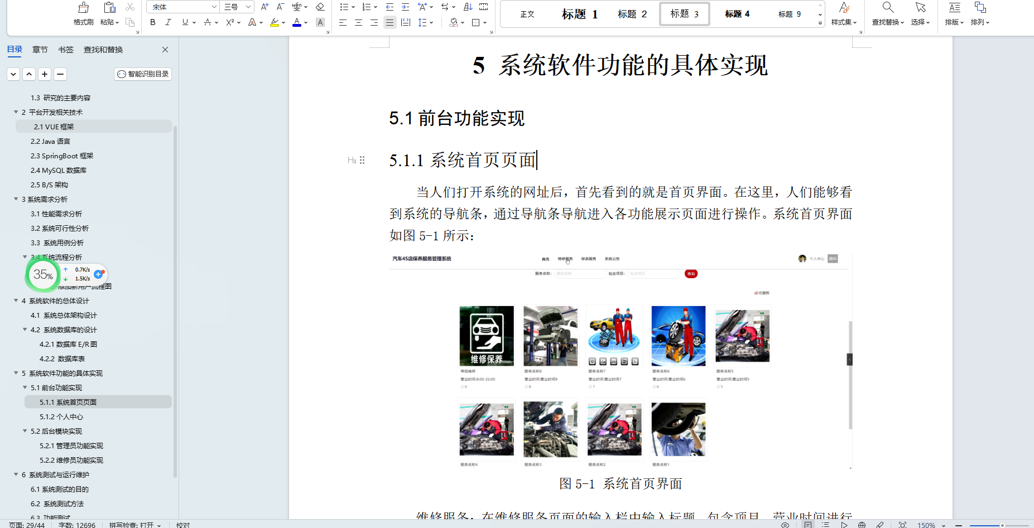1034x528 pixels.
Task: Toggle Italic formatting
Action: 168,22
